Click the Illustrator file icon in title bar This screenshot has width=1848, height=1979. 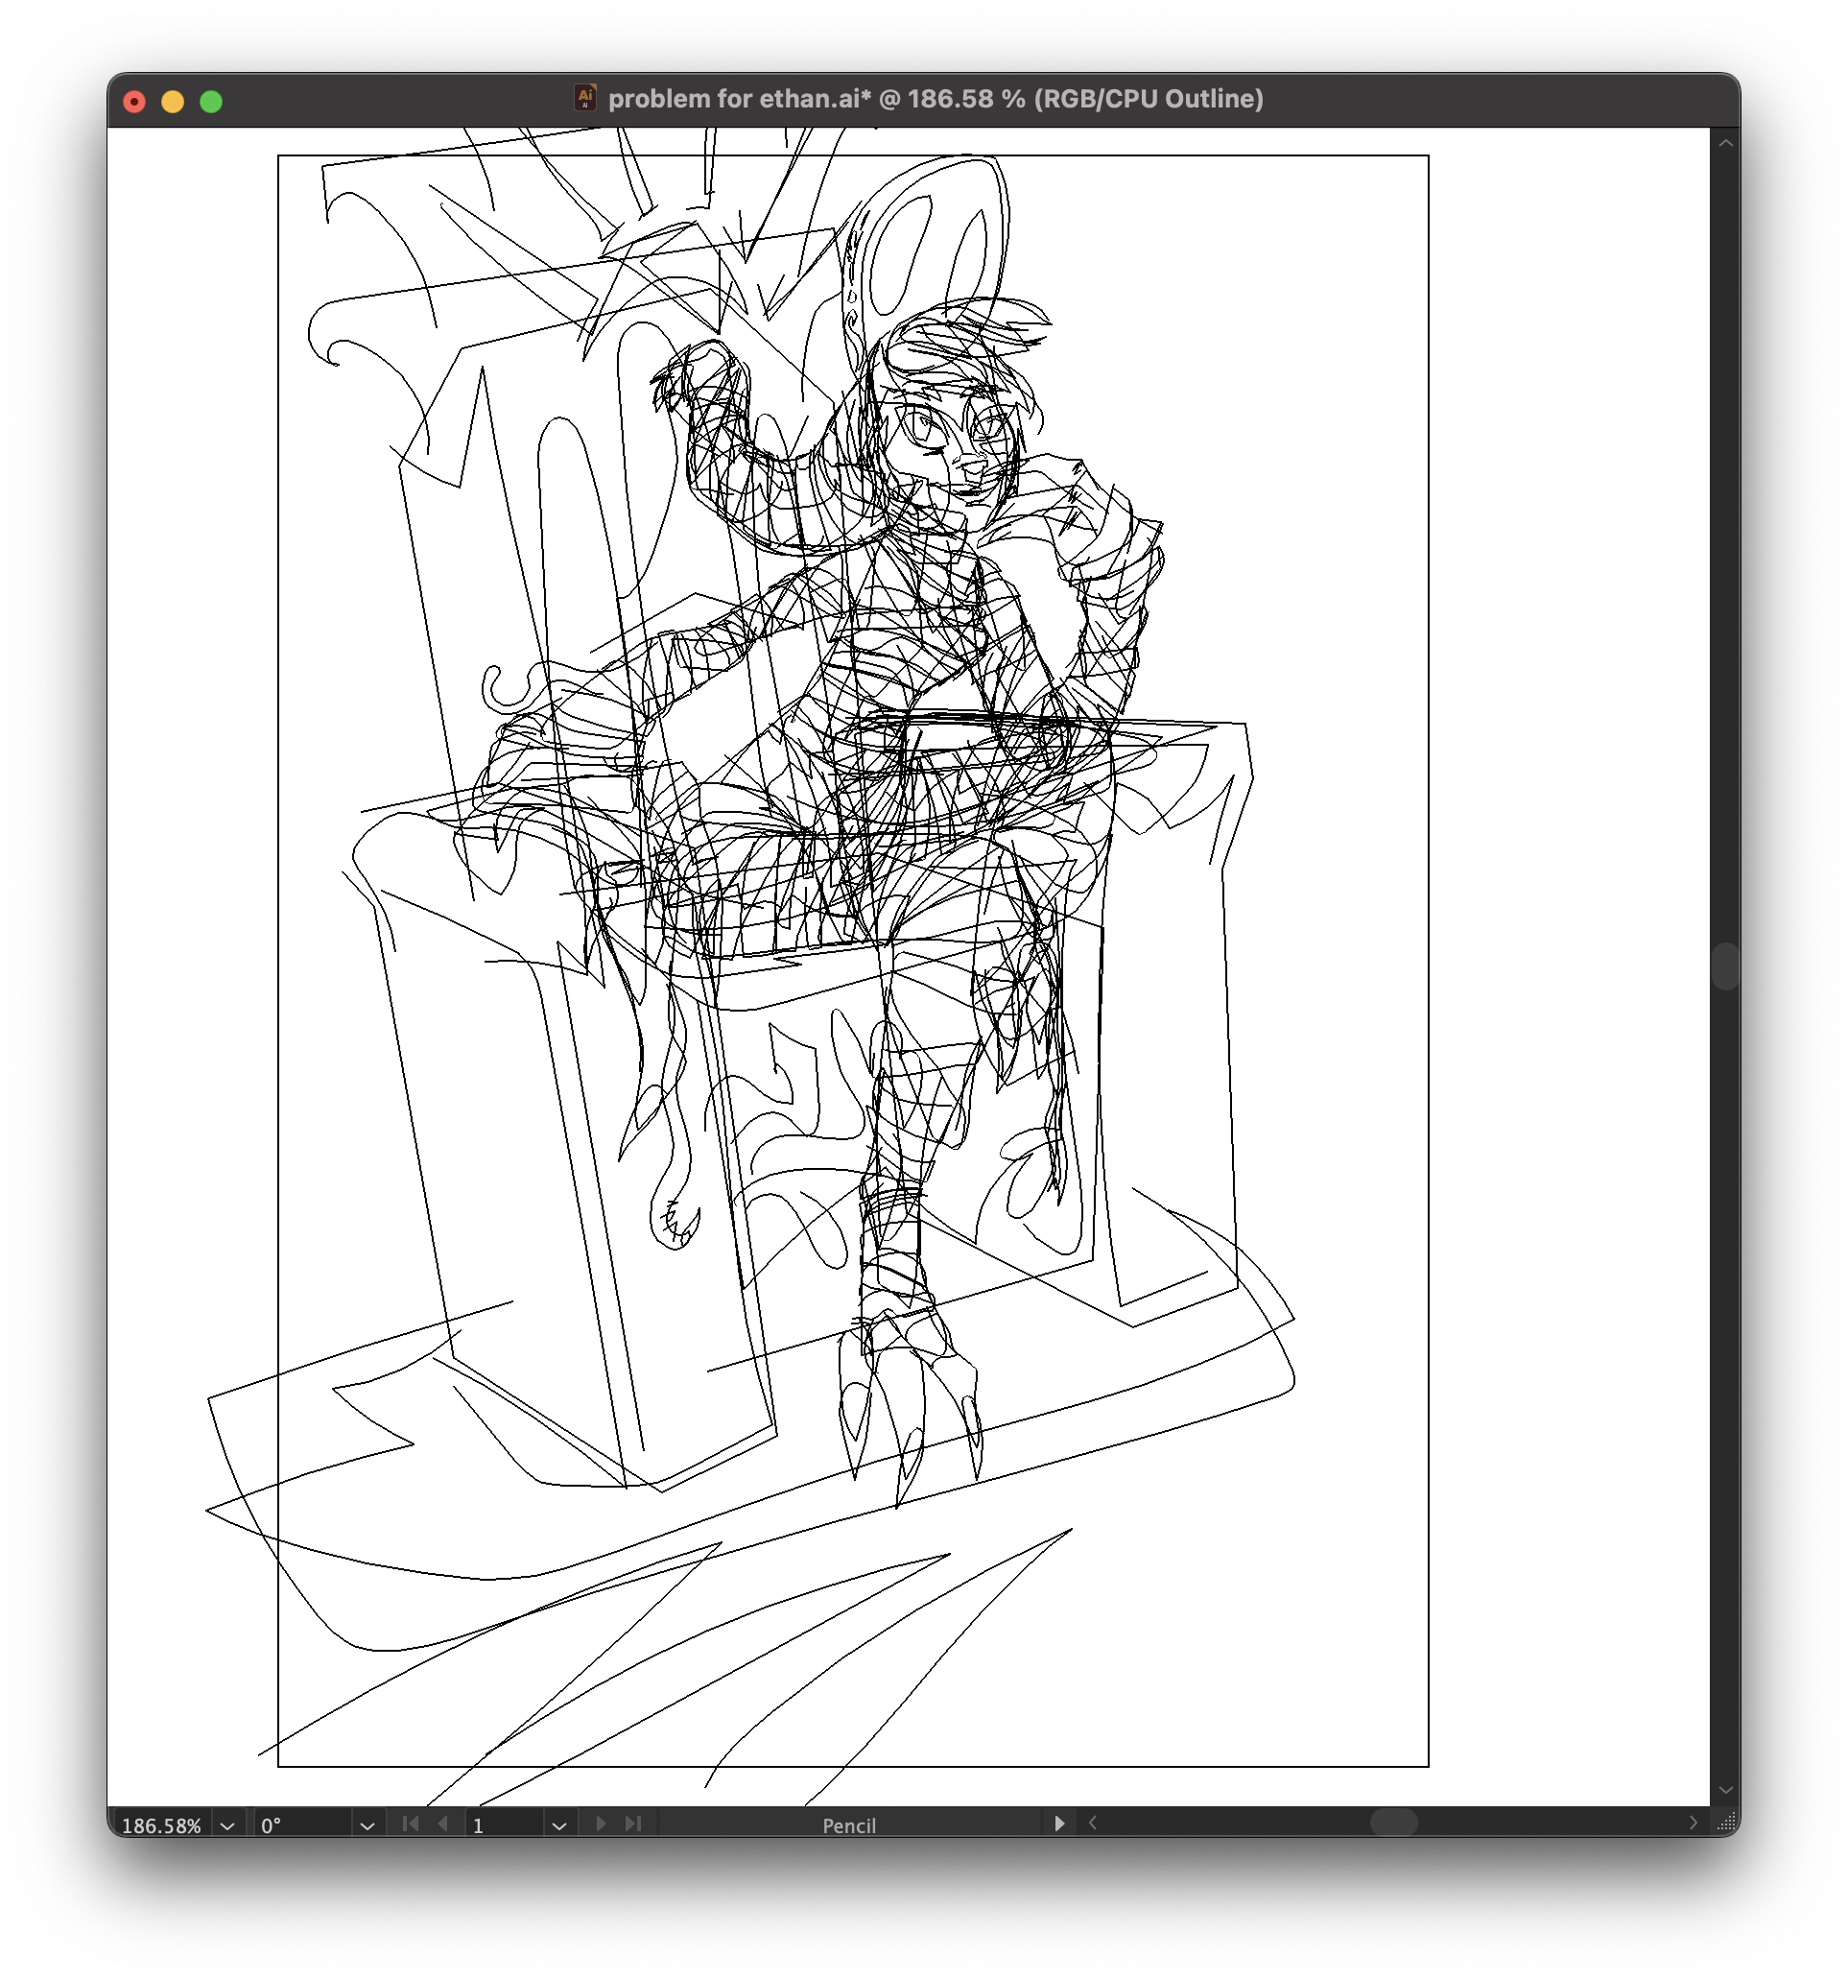(x=585, y=98)
